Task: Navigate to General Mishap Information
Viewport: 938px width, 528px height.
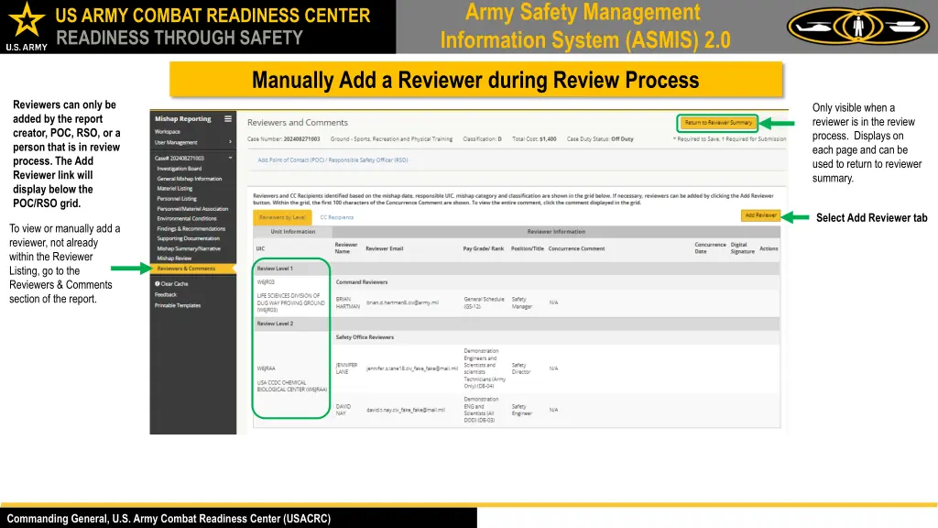Action: point(188,179)
